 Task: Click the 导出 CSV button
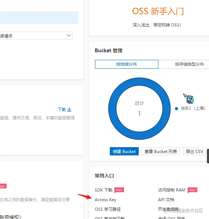195,151
